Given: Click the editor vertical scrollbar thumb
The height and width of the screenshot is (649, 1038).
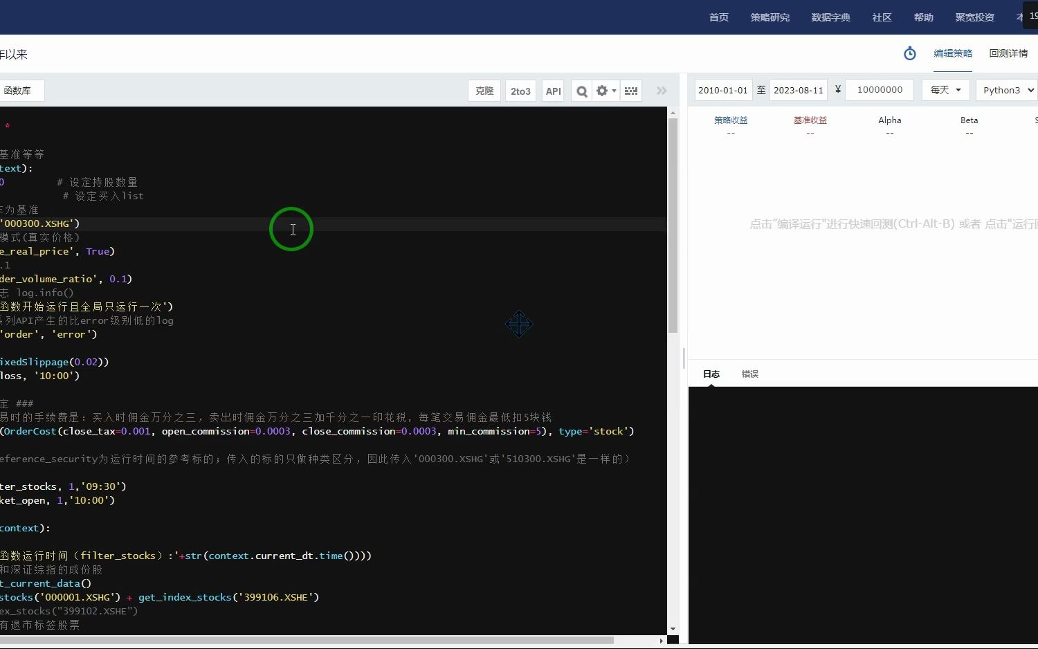Looking at the screenshot, I should tap(673, 226).
